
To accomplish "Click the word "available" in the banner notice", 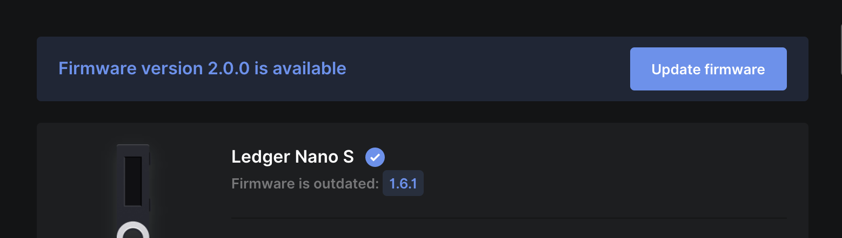I will point(309,69).
